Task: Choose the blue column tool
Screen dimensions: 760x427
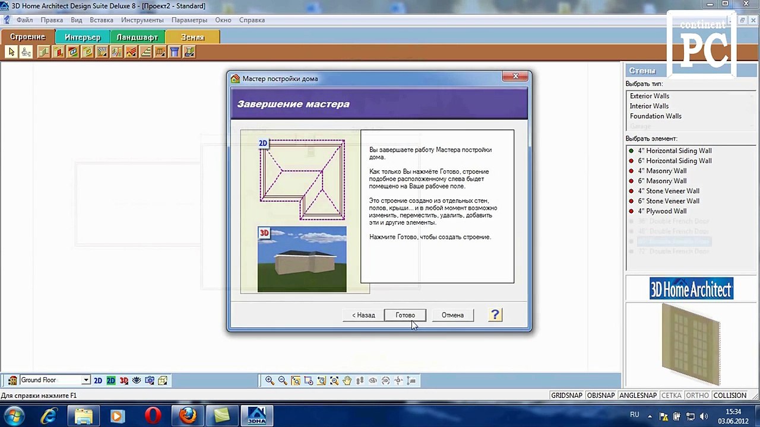Action: [x=175, y=52]
